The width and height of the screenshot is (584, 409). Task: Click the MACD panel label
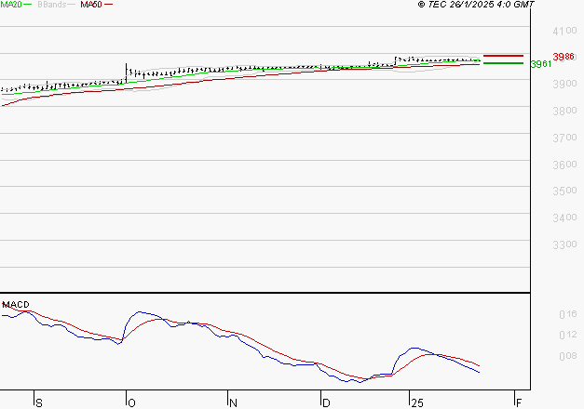tap(14, 305)
